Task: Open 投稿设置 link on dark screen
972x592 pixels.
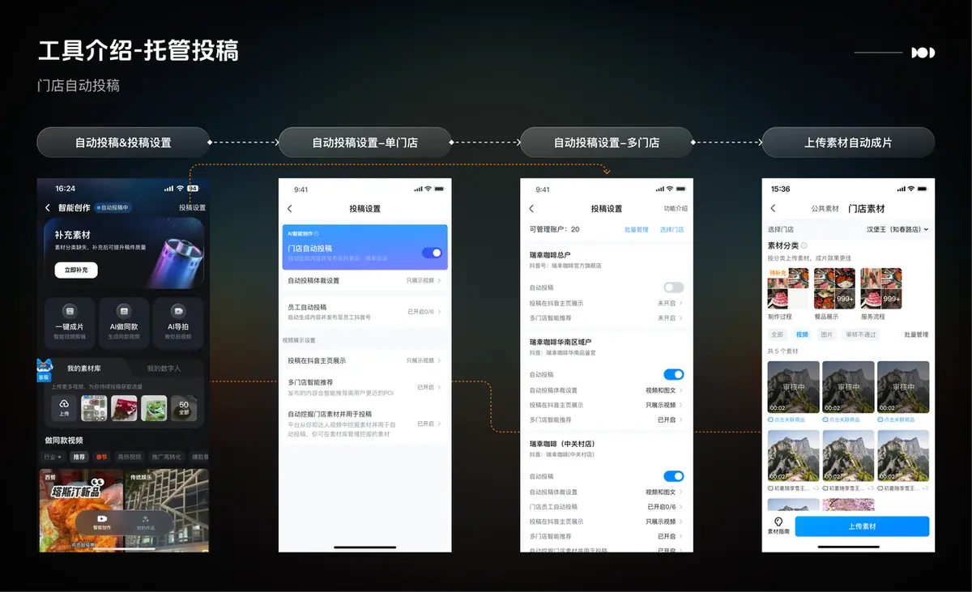Action: click(192, 208)
